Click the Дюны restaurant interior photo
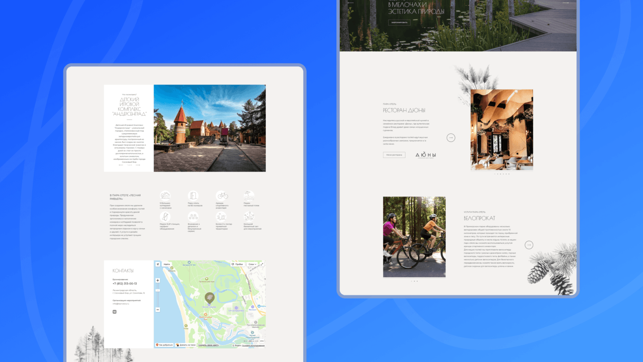The height and width of the screenshot is (362, 643). (x=502, y=130)
